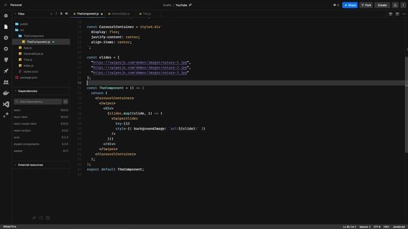This screenshot has height=229, width=408.
Task: Open nature-1.jpg URL in code
Action: pos(140,62)
